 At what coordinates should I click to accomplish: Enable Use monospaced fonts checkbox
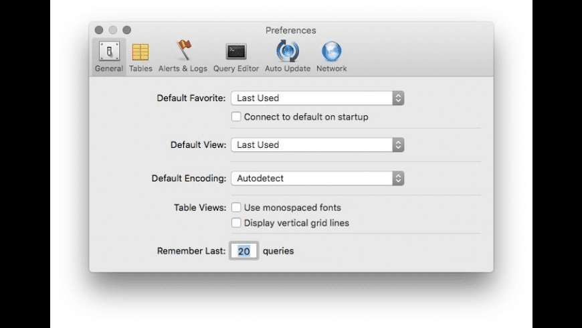click(x=236, y=208)
